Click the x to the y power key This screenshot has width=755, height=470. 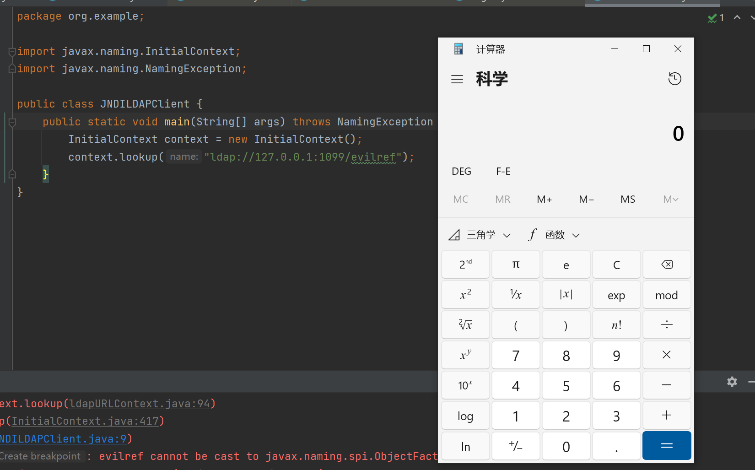point(465,355)
